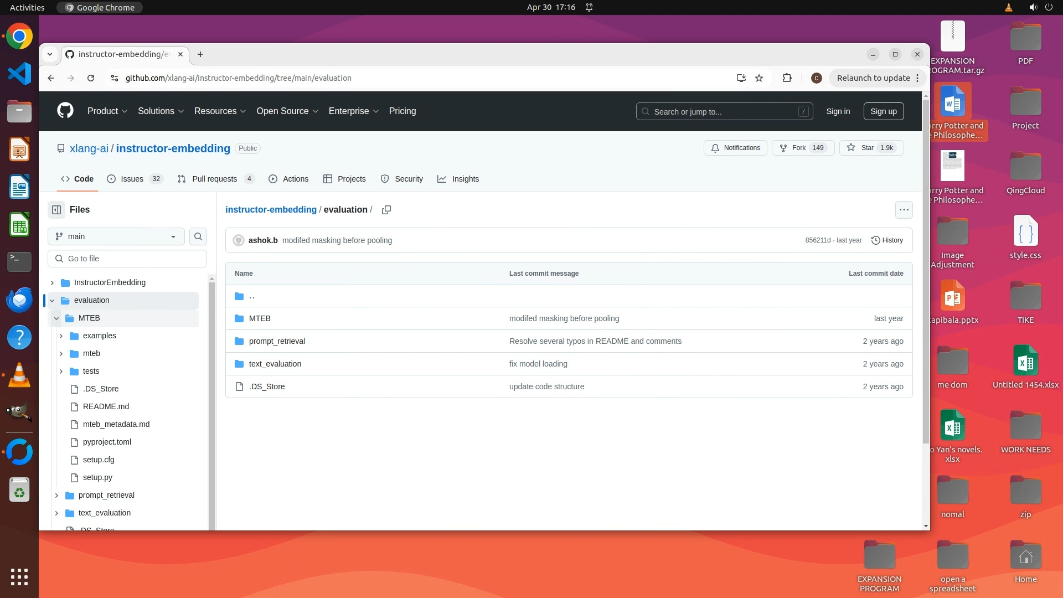Switch to the Pull requests tab

[x=214, y=179]
